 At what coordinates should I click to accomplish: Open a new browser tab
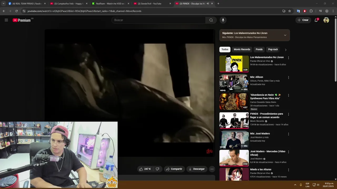(218, 4)
